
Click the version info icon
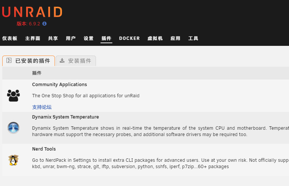click(x=44, y=23)
